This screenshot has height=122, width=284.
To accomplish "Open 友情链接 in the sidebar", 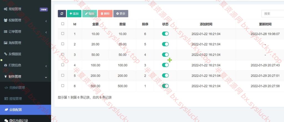I will 25,54.
